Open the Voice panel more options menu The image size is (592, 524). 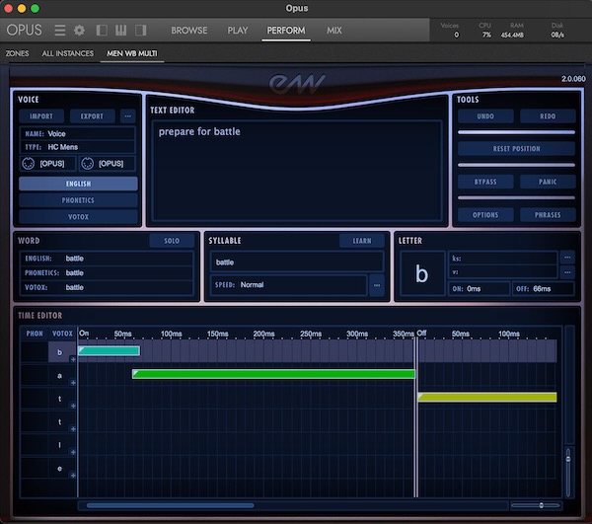[x=128, y=116]
